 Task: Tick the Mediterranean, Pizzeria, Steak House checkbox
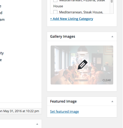click(55, 1)
